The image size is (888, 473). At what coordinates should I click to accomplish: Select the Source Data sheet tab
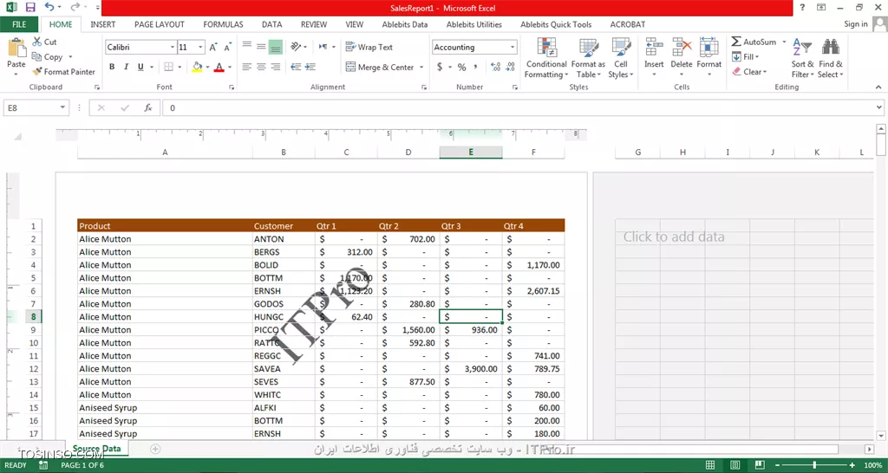pos(96,449)
